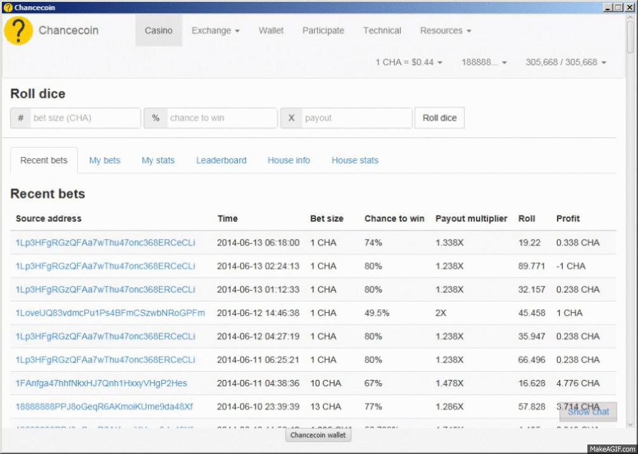Open the Technical page
The height and width of the screenshot is (454, 638).
pos(382,30)
